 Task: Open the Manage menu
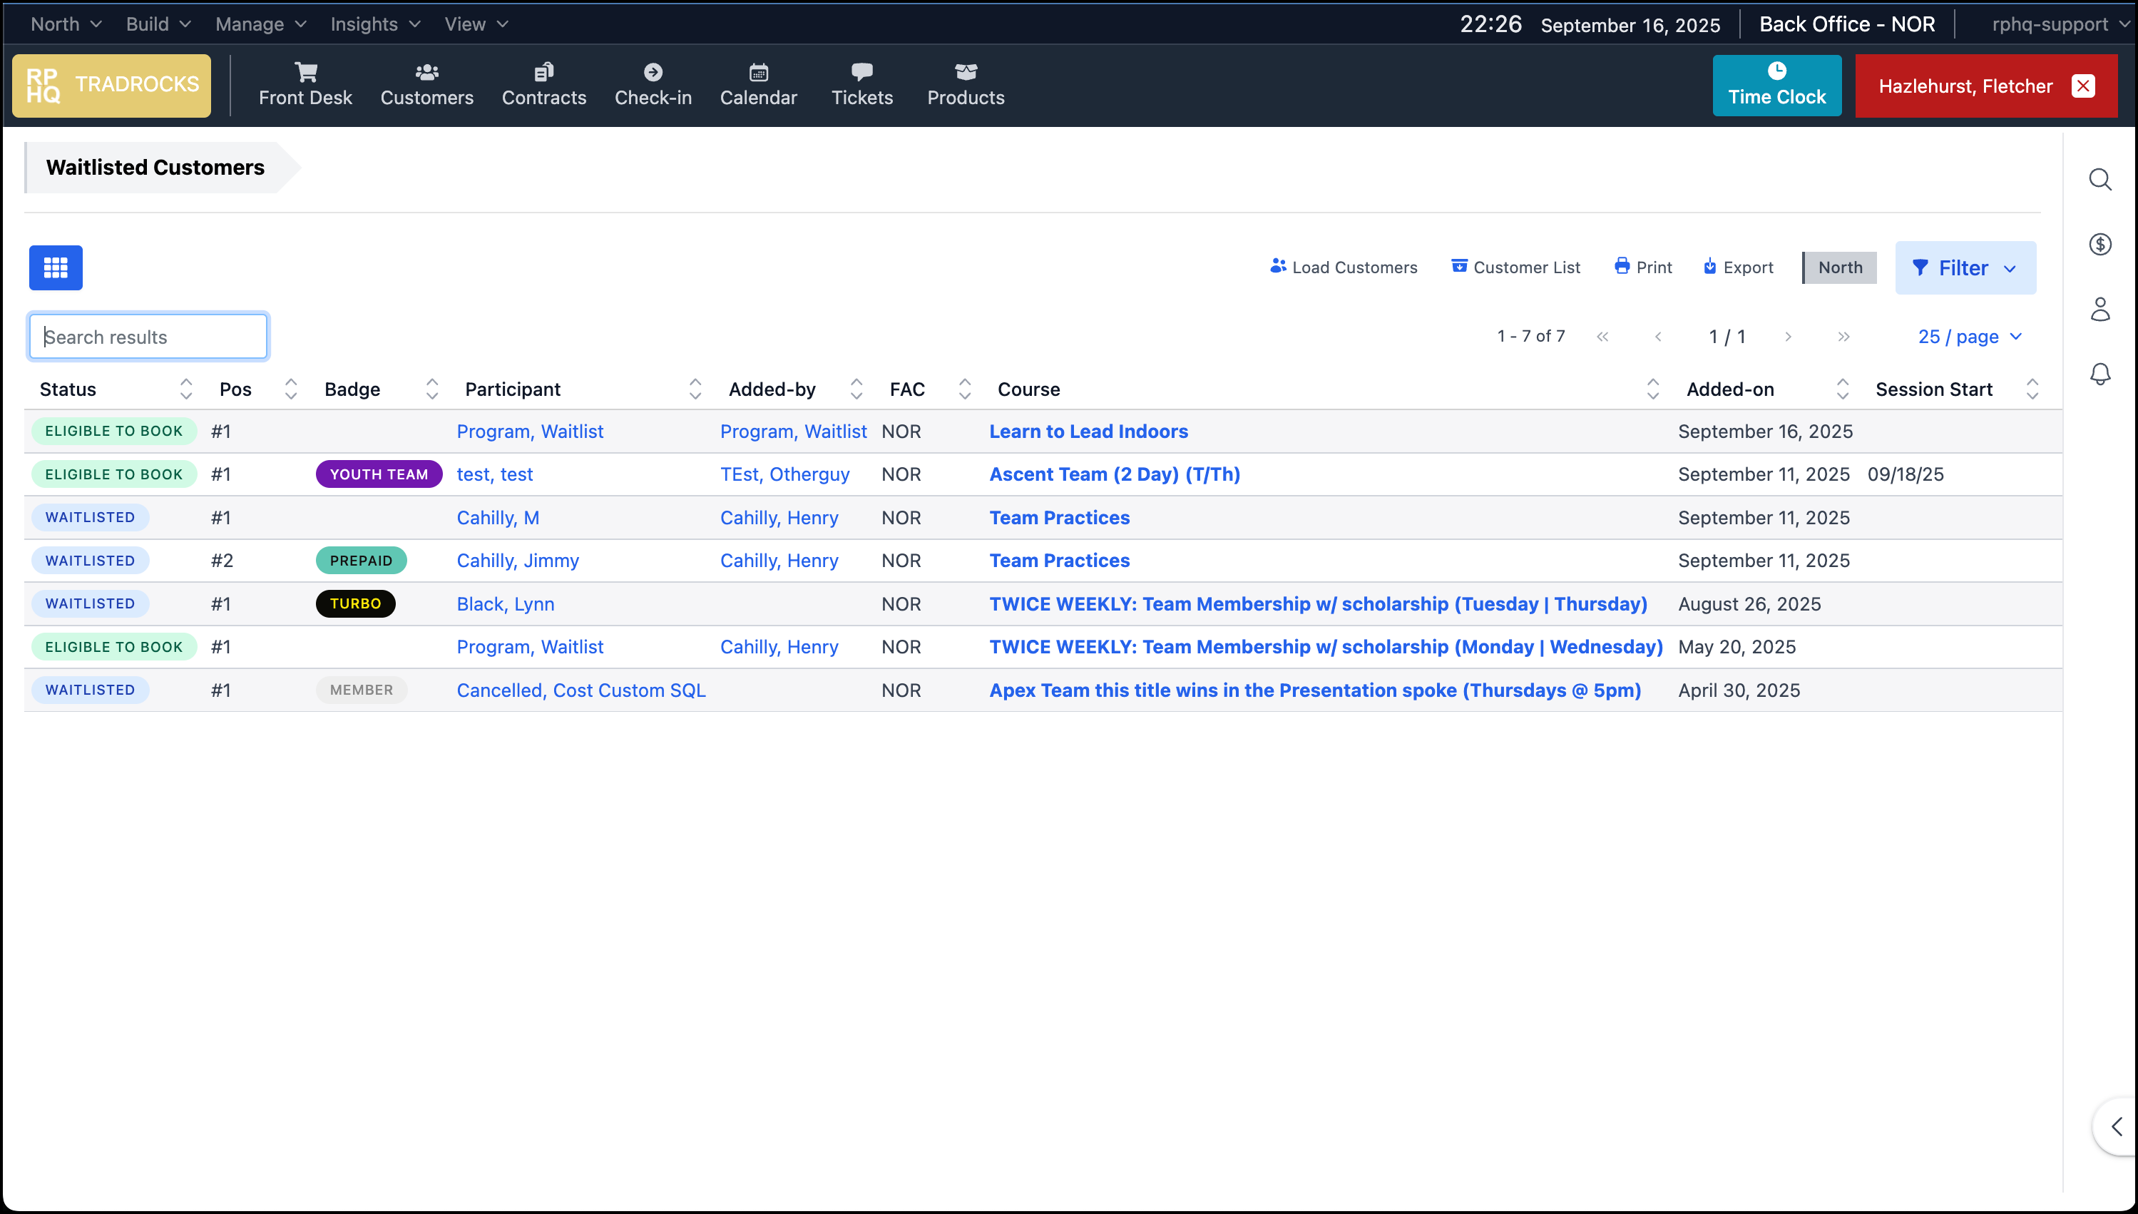pyautogui.click(x=260, y=24)
